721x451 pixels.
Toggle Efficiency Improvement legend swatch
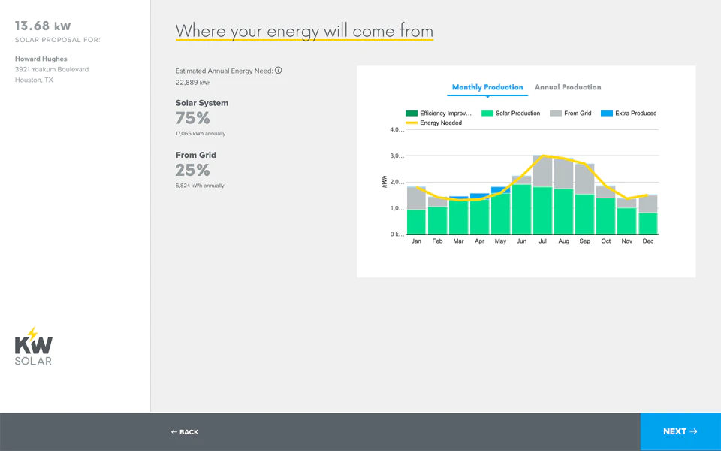[x=411, y=114]
